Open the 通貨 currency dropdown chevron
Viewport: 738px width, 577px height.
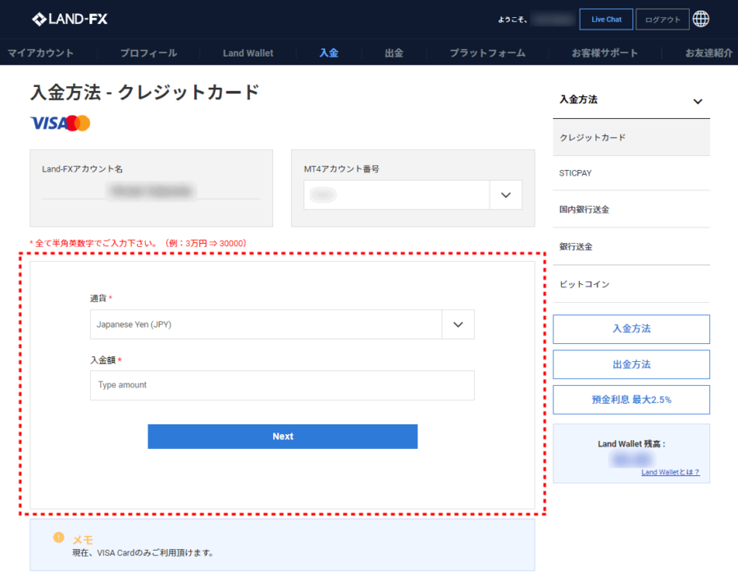coord(458,324)
